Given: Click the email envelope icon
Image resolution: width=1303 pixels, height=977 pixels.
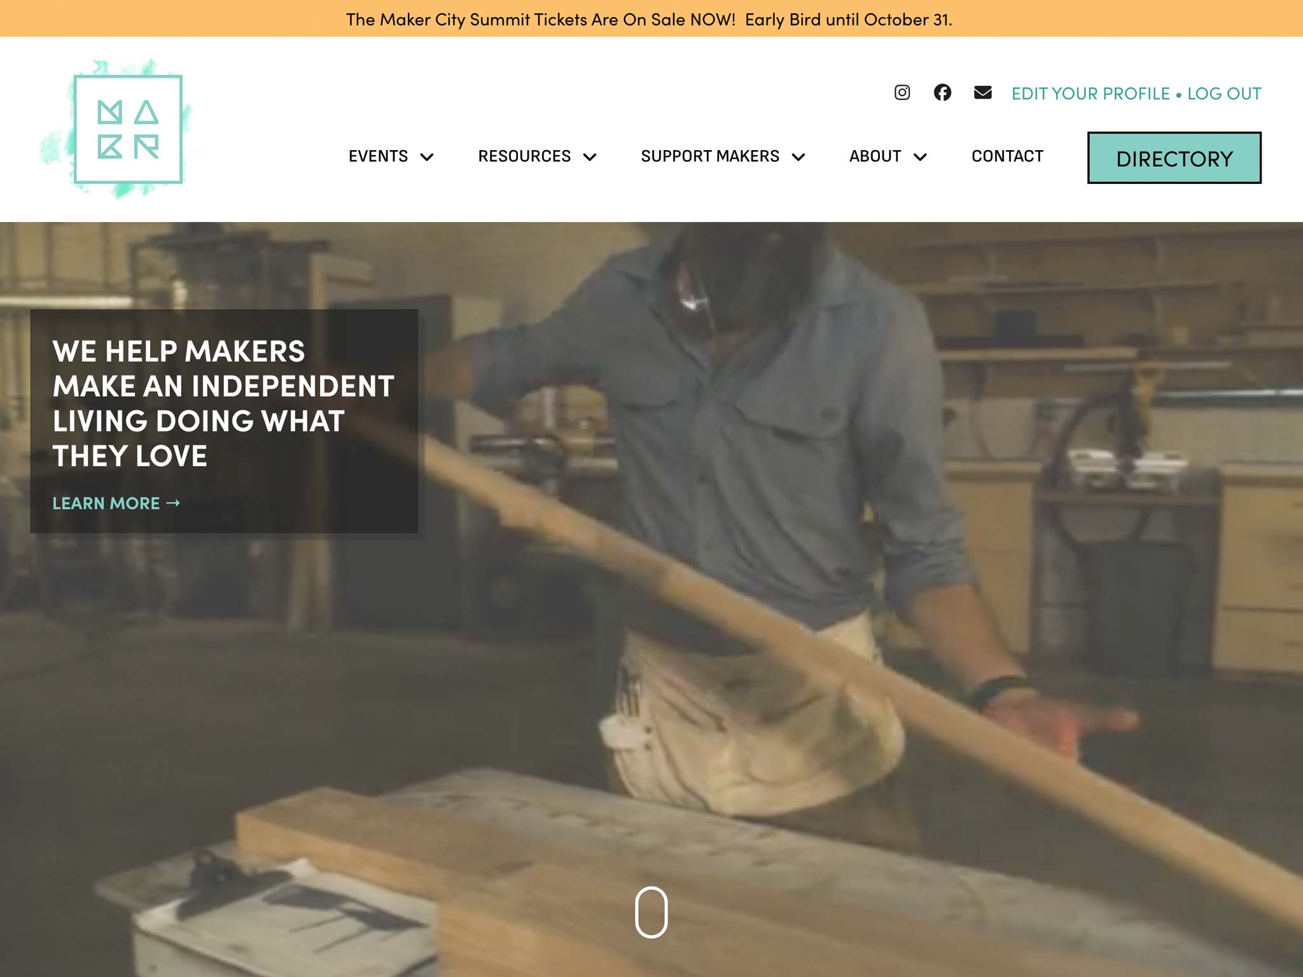Looking at the screenshot, I should pos(982,93).
